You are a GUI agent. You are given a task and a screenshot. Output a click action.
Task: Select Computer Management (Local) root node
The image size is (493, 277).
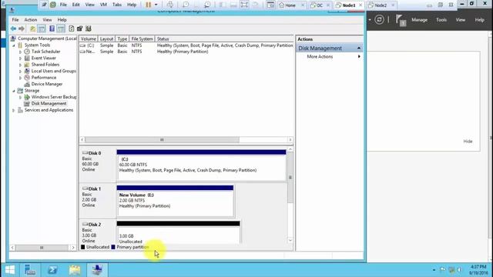point(47,38)
